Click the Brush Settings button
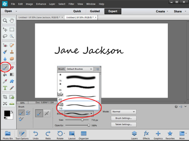 tap(124, 118)
